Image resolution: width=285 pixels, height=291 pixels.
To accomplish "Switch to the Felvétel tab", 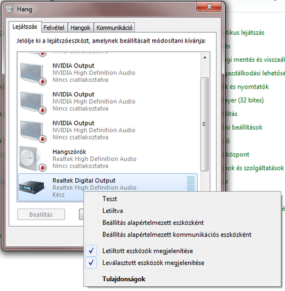I will coord(54,27).
